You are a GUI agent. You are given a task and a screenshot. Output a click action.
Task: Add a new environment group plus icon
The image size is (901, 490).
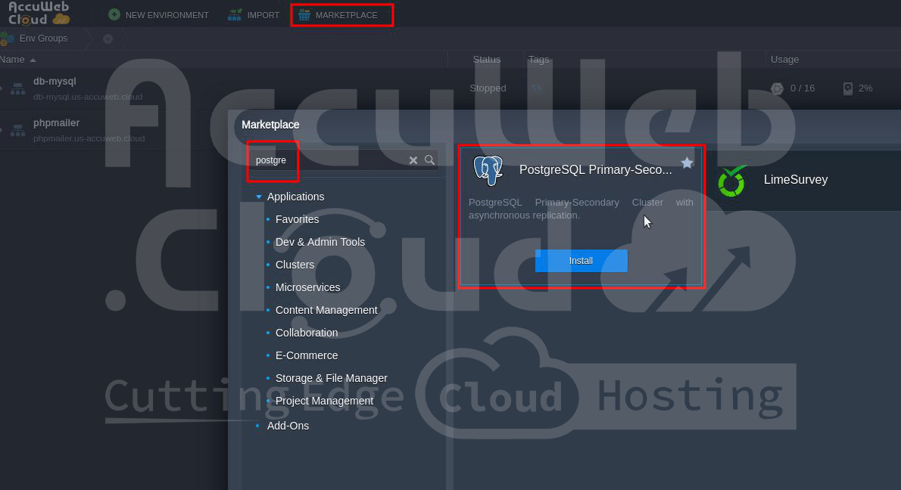108,39
